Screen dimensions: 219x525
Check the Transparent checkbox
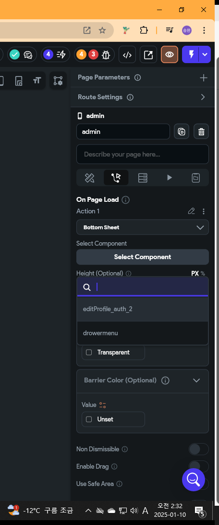[89, 352]
